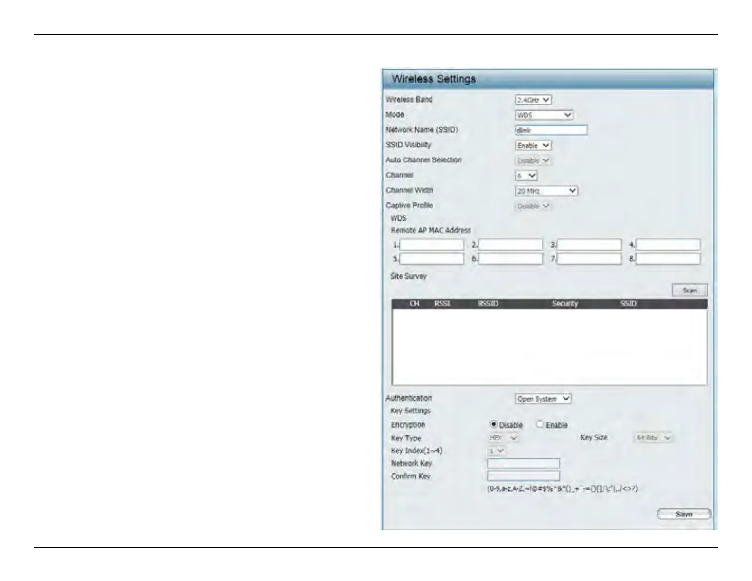
Task: Select the Encryption Disable radio button
Action: (x=493, y=424)
